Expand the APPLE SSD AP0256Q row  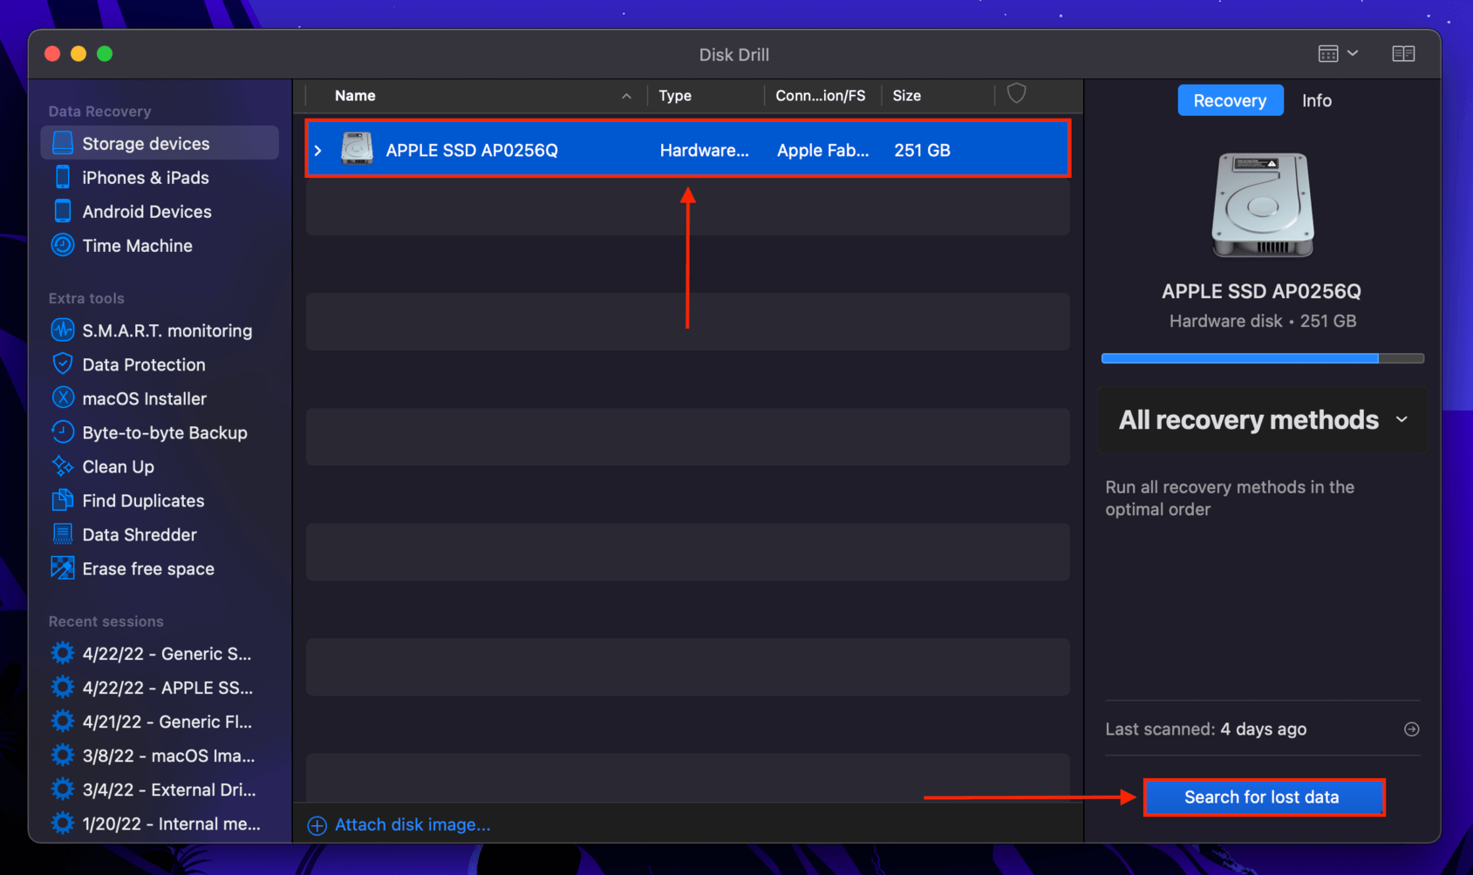click(x=318, y=150)
